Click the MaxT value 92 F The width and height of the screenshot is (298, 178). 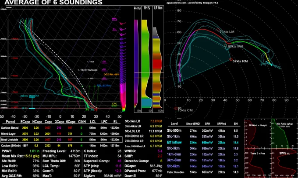coord(77,176)
